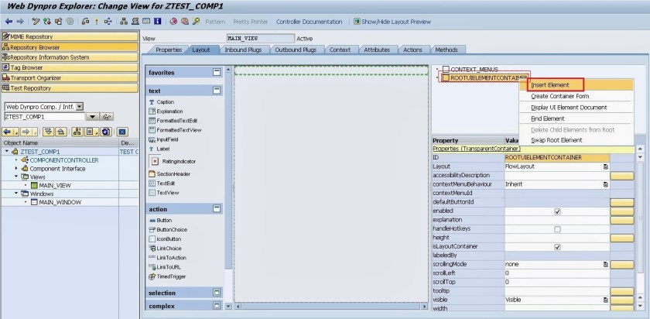The width and height of the screenshot is (650, 319).
Task: Click the navigator forward arrow above Object Name
Action: point(26,132)
